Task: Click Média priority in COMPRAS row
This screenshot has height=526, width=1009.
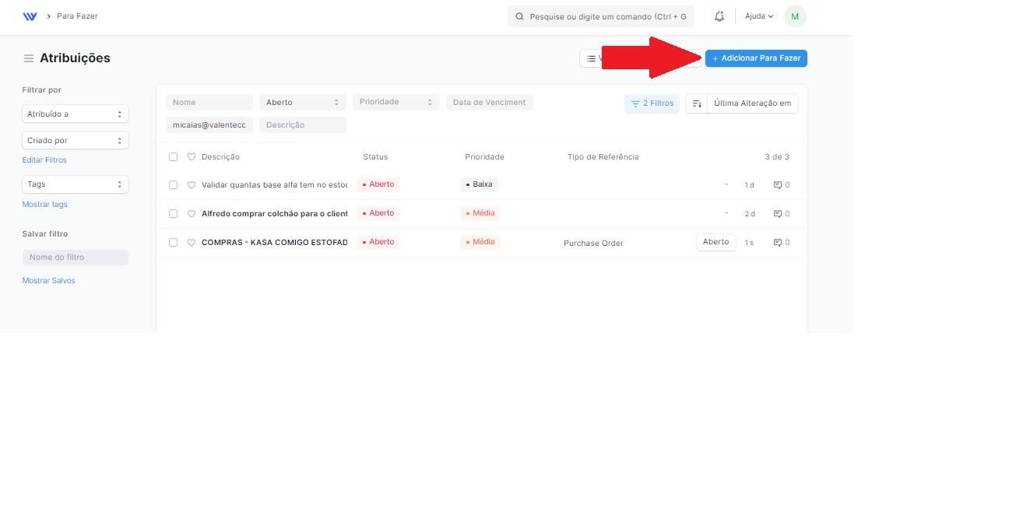Action: [480, 242]
